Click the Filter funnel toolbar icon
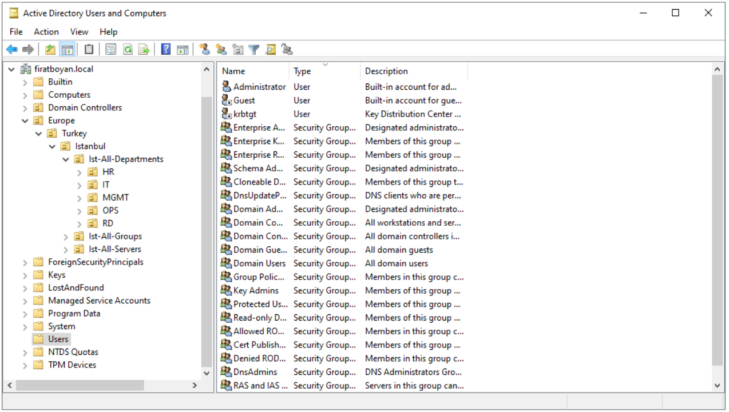Screen dimensions: 729x412 [x=254, y=50]
